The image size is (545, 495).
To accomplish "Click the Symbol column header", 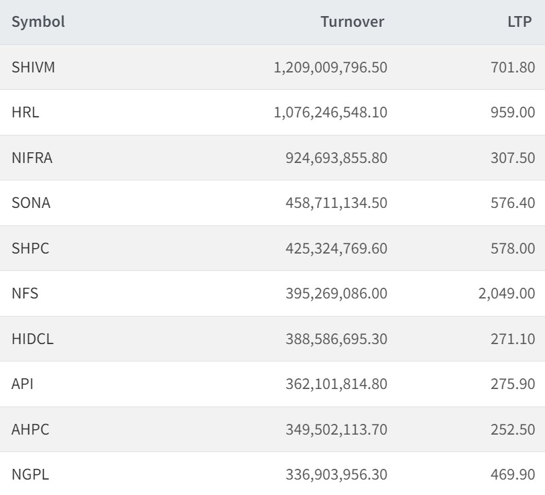I will pos(38,21).
